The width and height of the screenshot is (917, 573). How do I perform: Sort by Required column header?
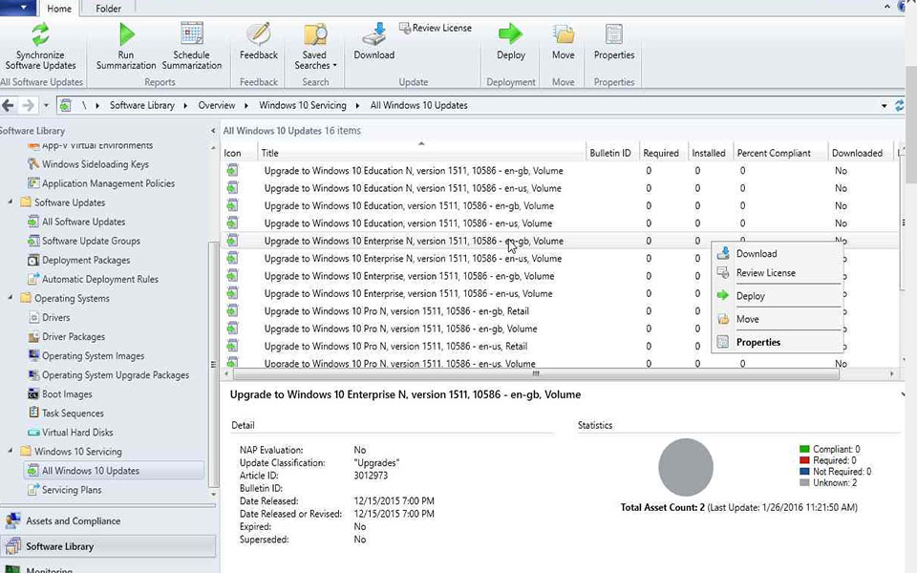coord(663,153)
